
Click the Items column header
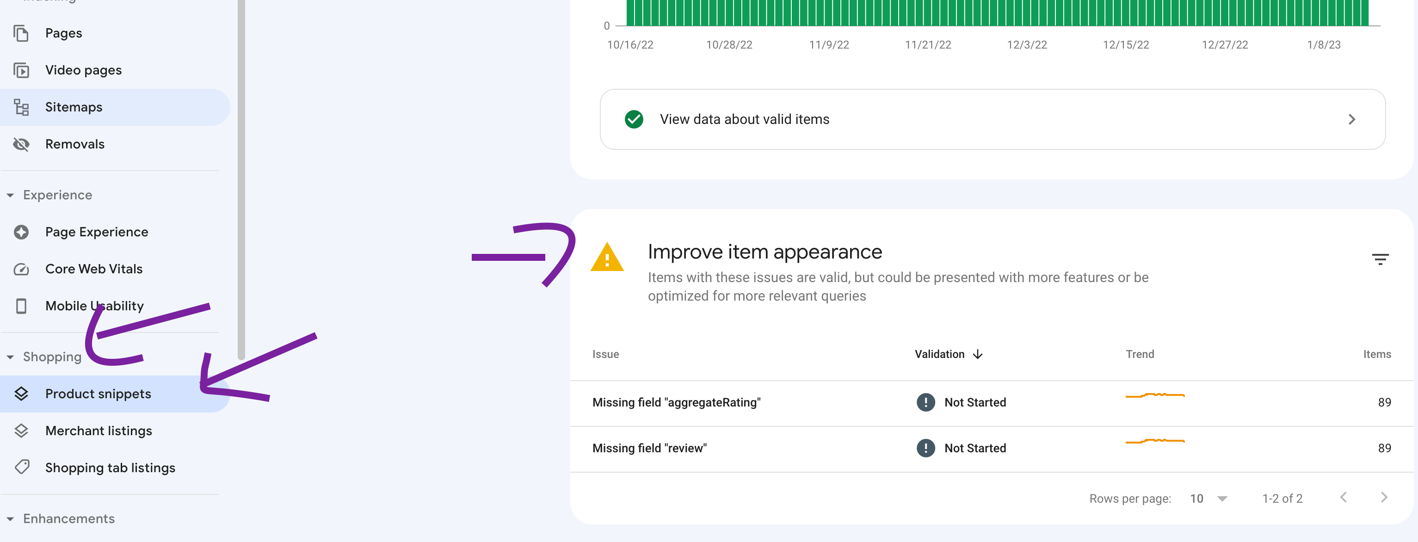coord(1377,354)
